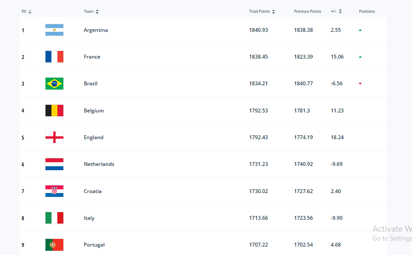Click the Portugal flag icon
This screenshot has height=255, width=412.
coord(54,245)
